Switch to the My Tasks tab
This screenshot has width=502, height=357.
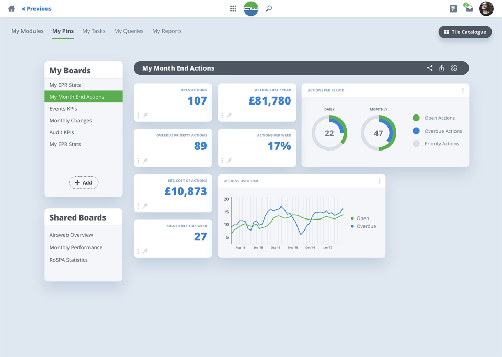point(94,31)
